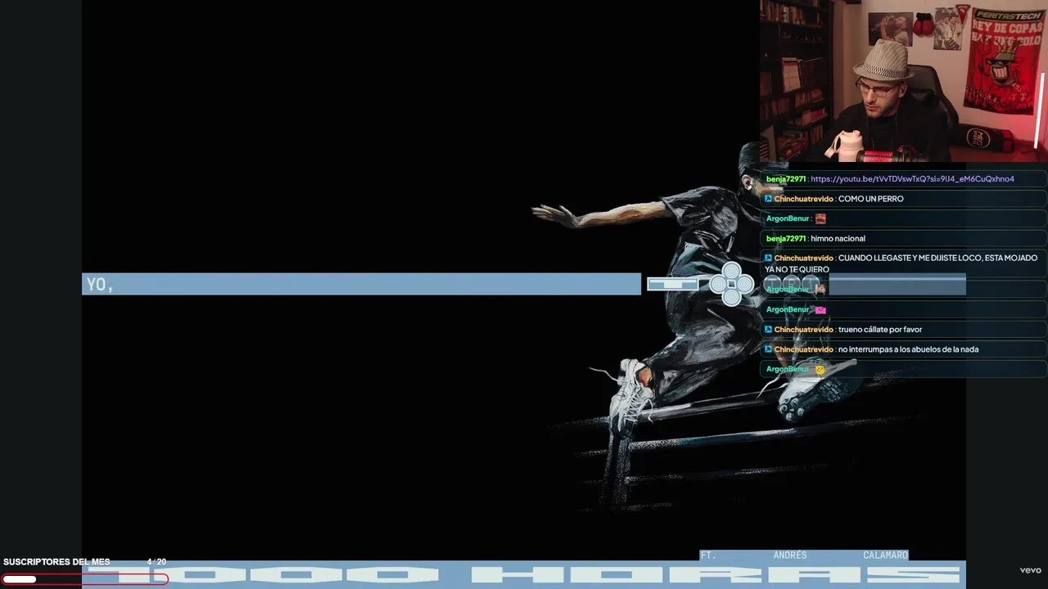Click the 'ANDRES' credit text

coord(790,555)
